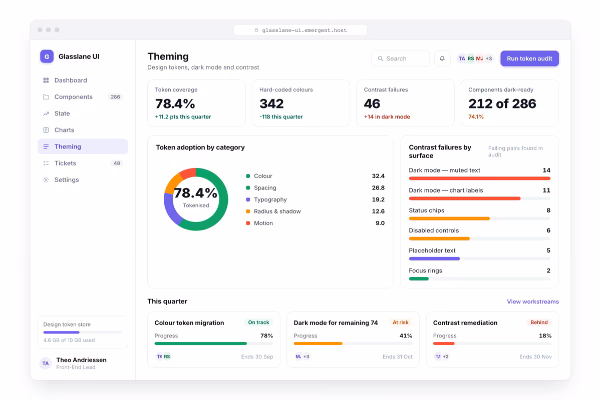Click the Spacing green legend dot
The height and width of the screenshot is (400, 601).
tap(248, 188)
